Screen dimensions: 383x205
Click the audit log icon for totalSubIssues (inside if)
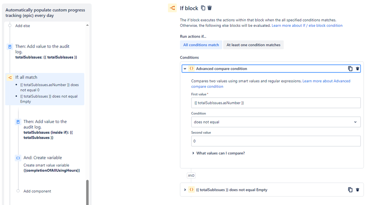[x=18, y=122]
